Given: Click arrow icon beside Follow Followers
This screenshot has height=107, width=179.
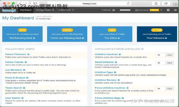Looking at the screenshot, I should pyautogui.click(x=28, y=54).
